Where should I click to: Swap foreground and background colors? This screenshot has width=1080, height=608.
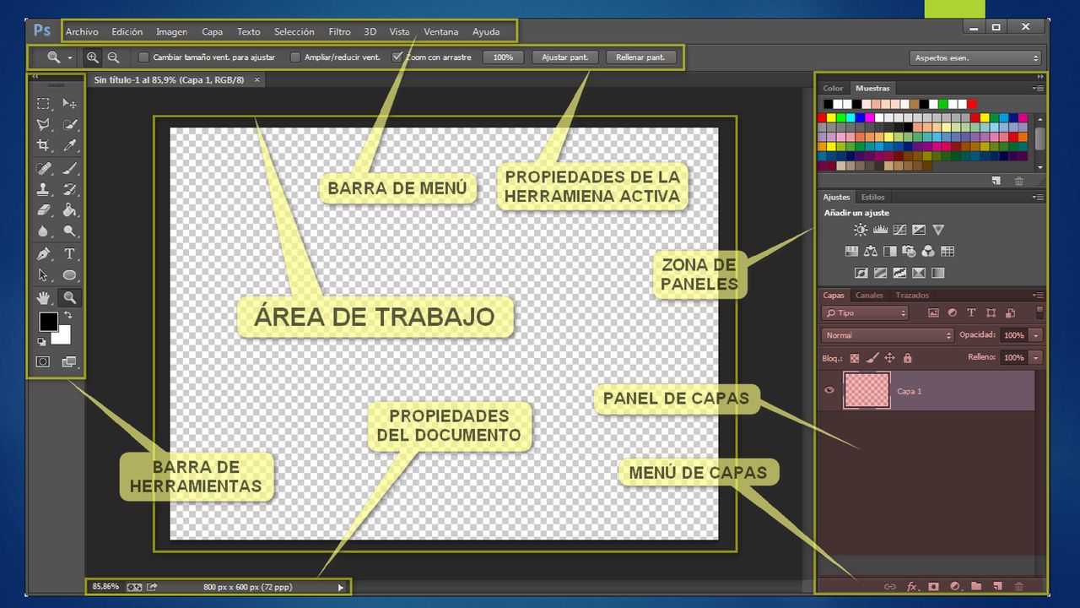[68, 315]
